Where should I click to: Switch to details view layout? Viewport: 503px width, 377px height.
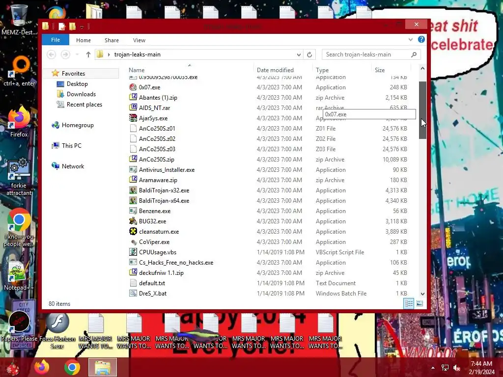click(409, 303)
